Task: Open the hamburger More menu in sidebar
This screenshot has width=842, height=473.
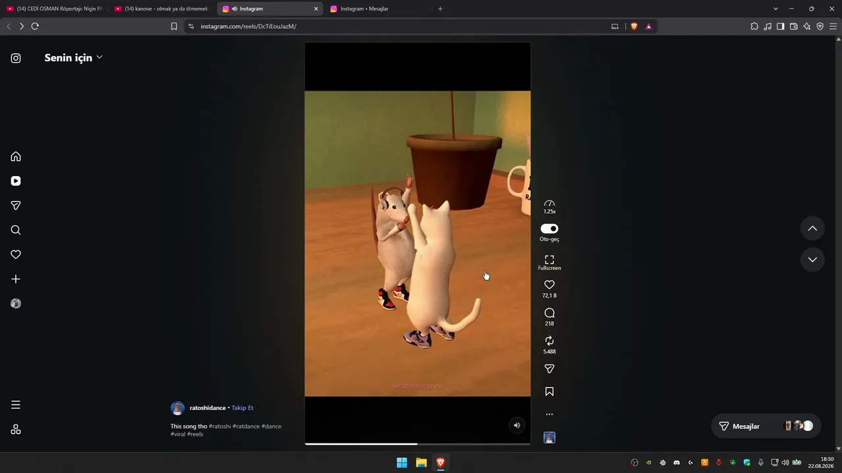Action: coord(16,405)
